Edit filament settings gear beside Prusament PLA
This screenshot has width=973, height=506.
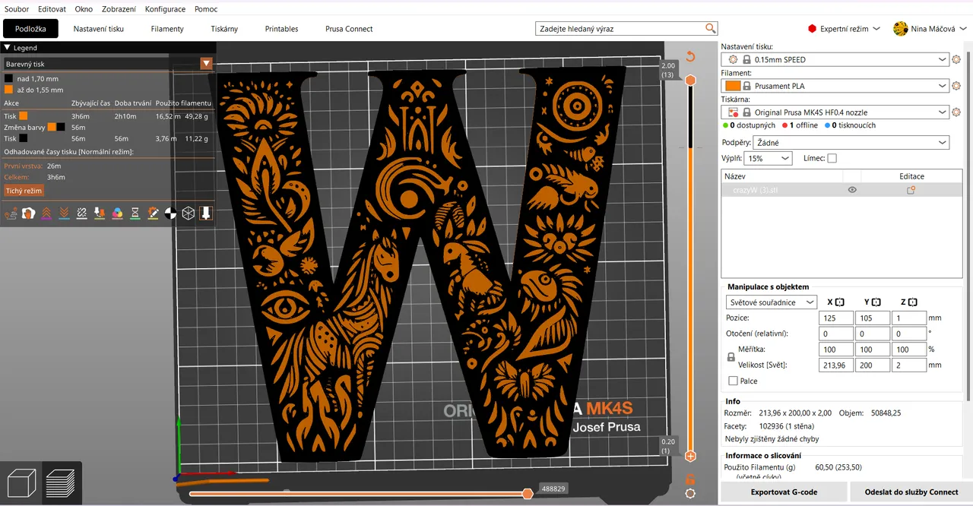957,86
